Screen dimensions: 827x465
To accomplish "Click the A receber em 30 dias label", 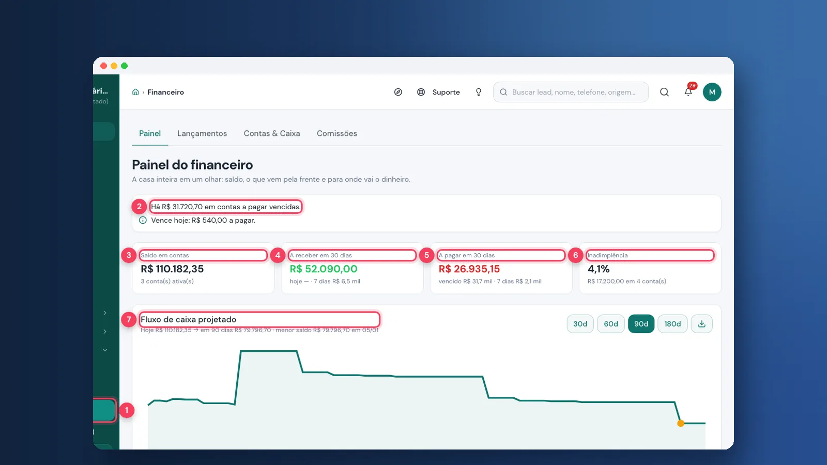I will [320, 255].
